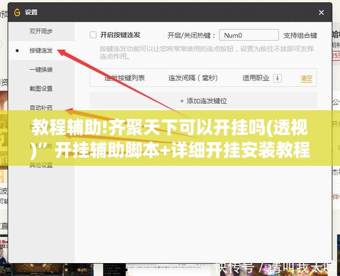The image size is (340, 276).
Task: Select the 按键连发 sidebar tab
Action: (41, 50)
